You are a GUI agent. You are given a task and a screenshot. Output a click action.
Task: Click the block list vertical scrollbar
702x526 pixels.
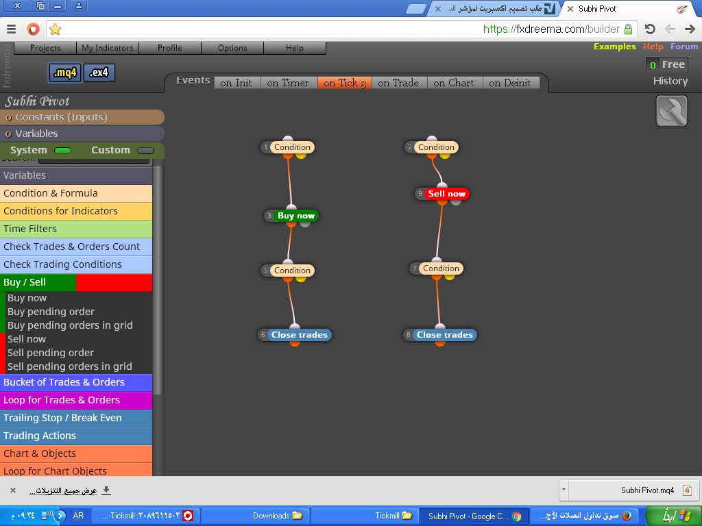coord(158,274)
